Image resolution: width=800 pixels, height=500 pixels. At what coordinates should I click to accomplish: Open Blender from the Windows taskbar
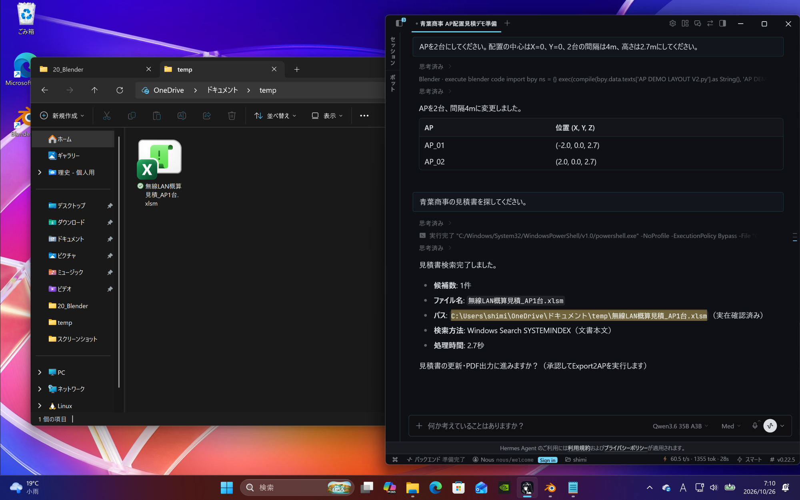550,488
